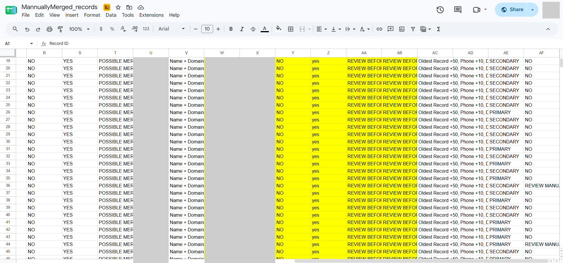
Task: View the cloud document status
Action: click(141, 7)
